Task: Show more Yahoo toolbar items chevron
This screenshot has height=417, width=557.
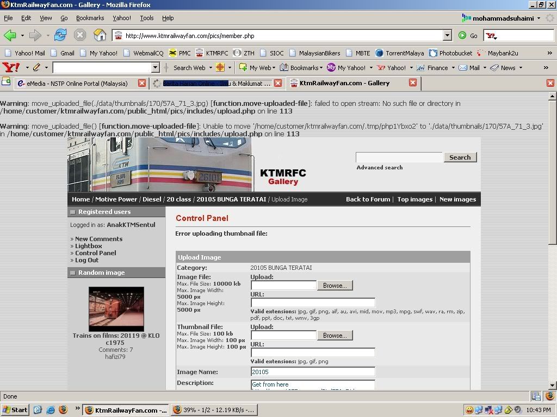Action: [x=546, y=68]
